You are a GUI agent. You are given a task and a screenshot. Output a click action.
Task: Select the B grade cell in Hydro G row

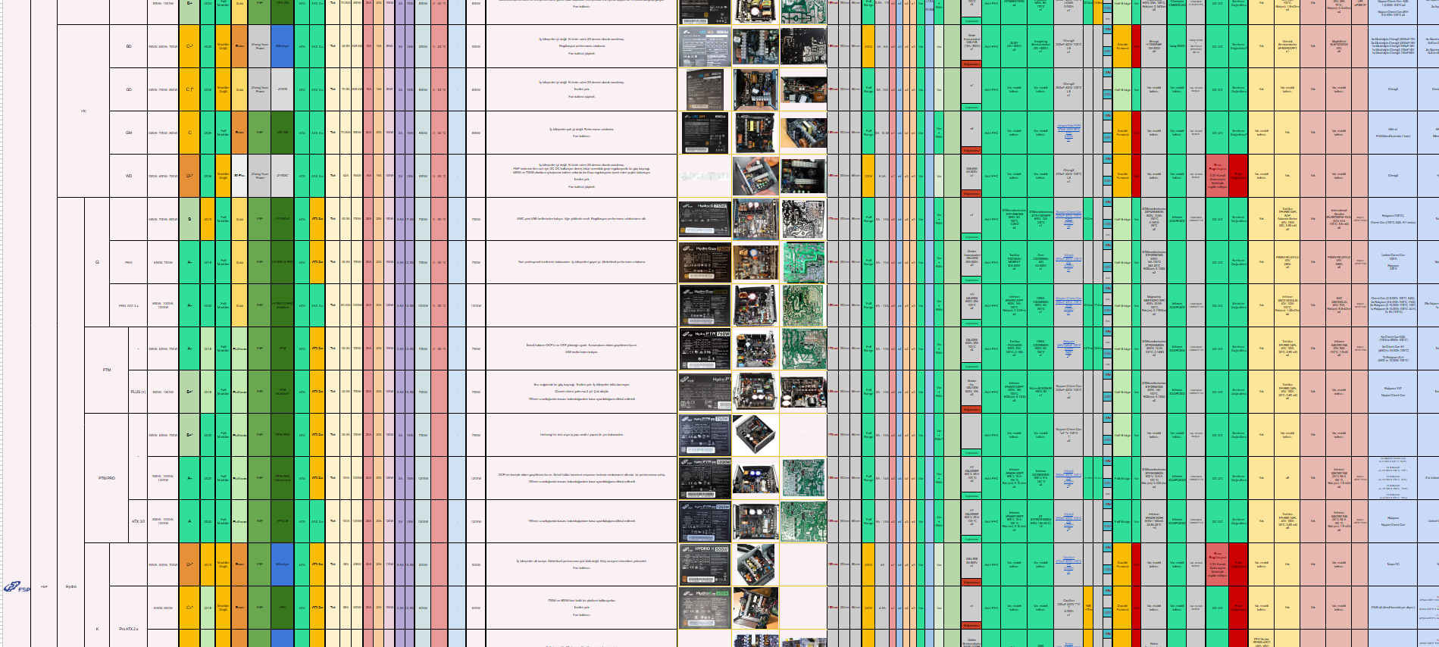pos(189,219)
